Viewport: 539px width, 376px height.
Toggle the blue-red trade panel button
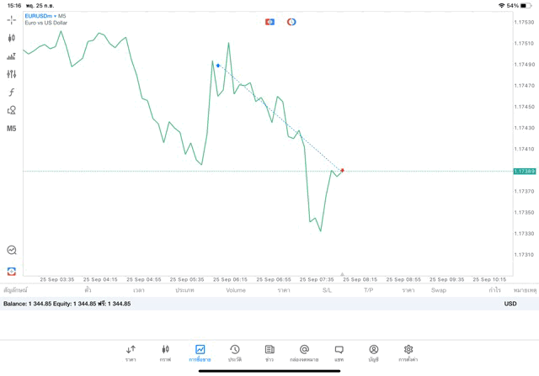(x=269, y=22)
